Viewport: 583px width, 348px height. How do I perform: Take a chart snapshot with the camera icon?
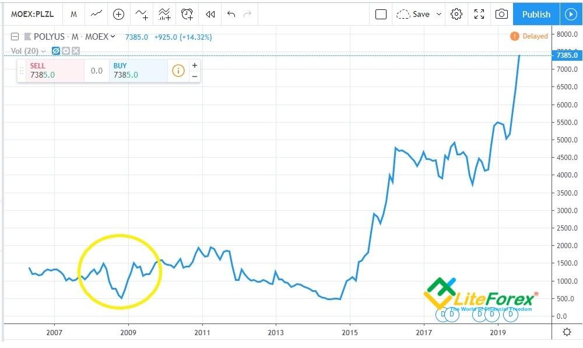(x=501, y=14)
